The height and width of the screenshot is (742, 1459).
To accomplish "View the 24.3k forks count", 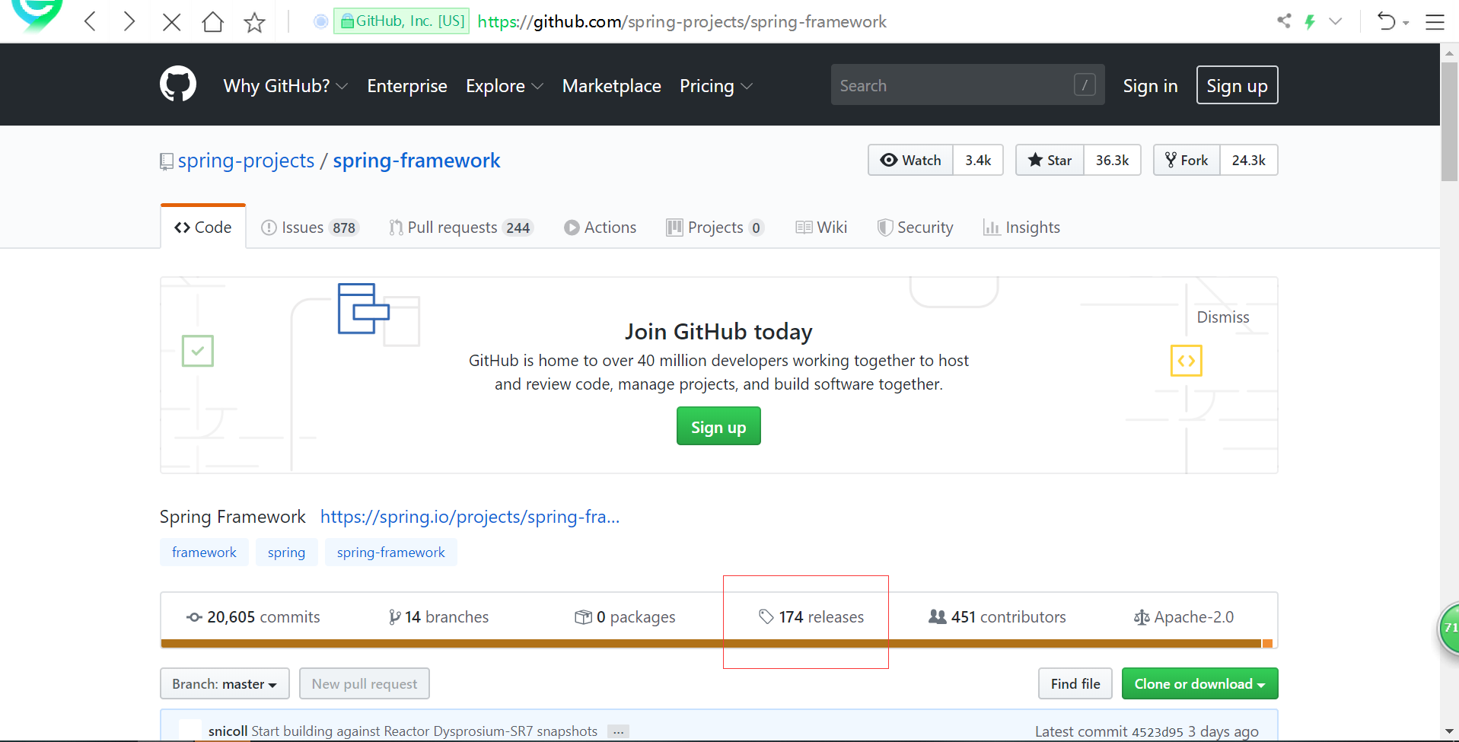I will (x=1248, y=160).
